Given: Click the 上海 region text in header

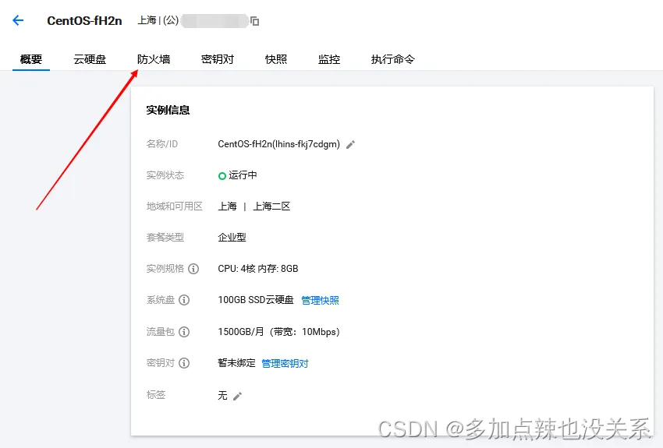Looking at the screenshot, I should point(147,20).
